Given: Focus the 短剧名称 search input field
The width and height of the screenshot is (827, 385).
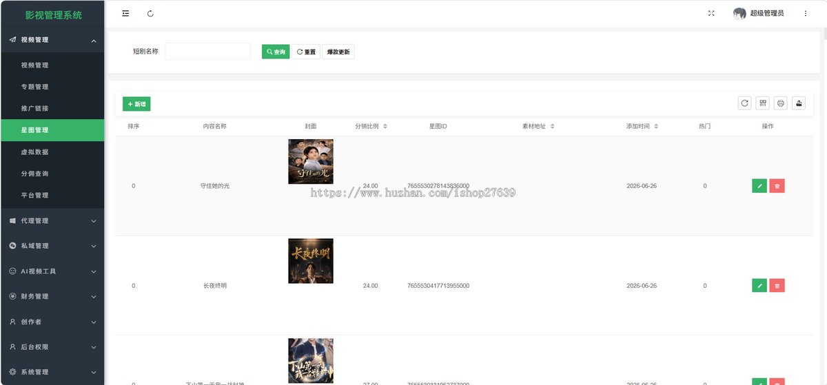Looking at the screenshot, I should pyautogui.click(x=208, y=52).
